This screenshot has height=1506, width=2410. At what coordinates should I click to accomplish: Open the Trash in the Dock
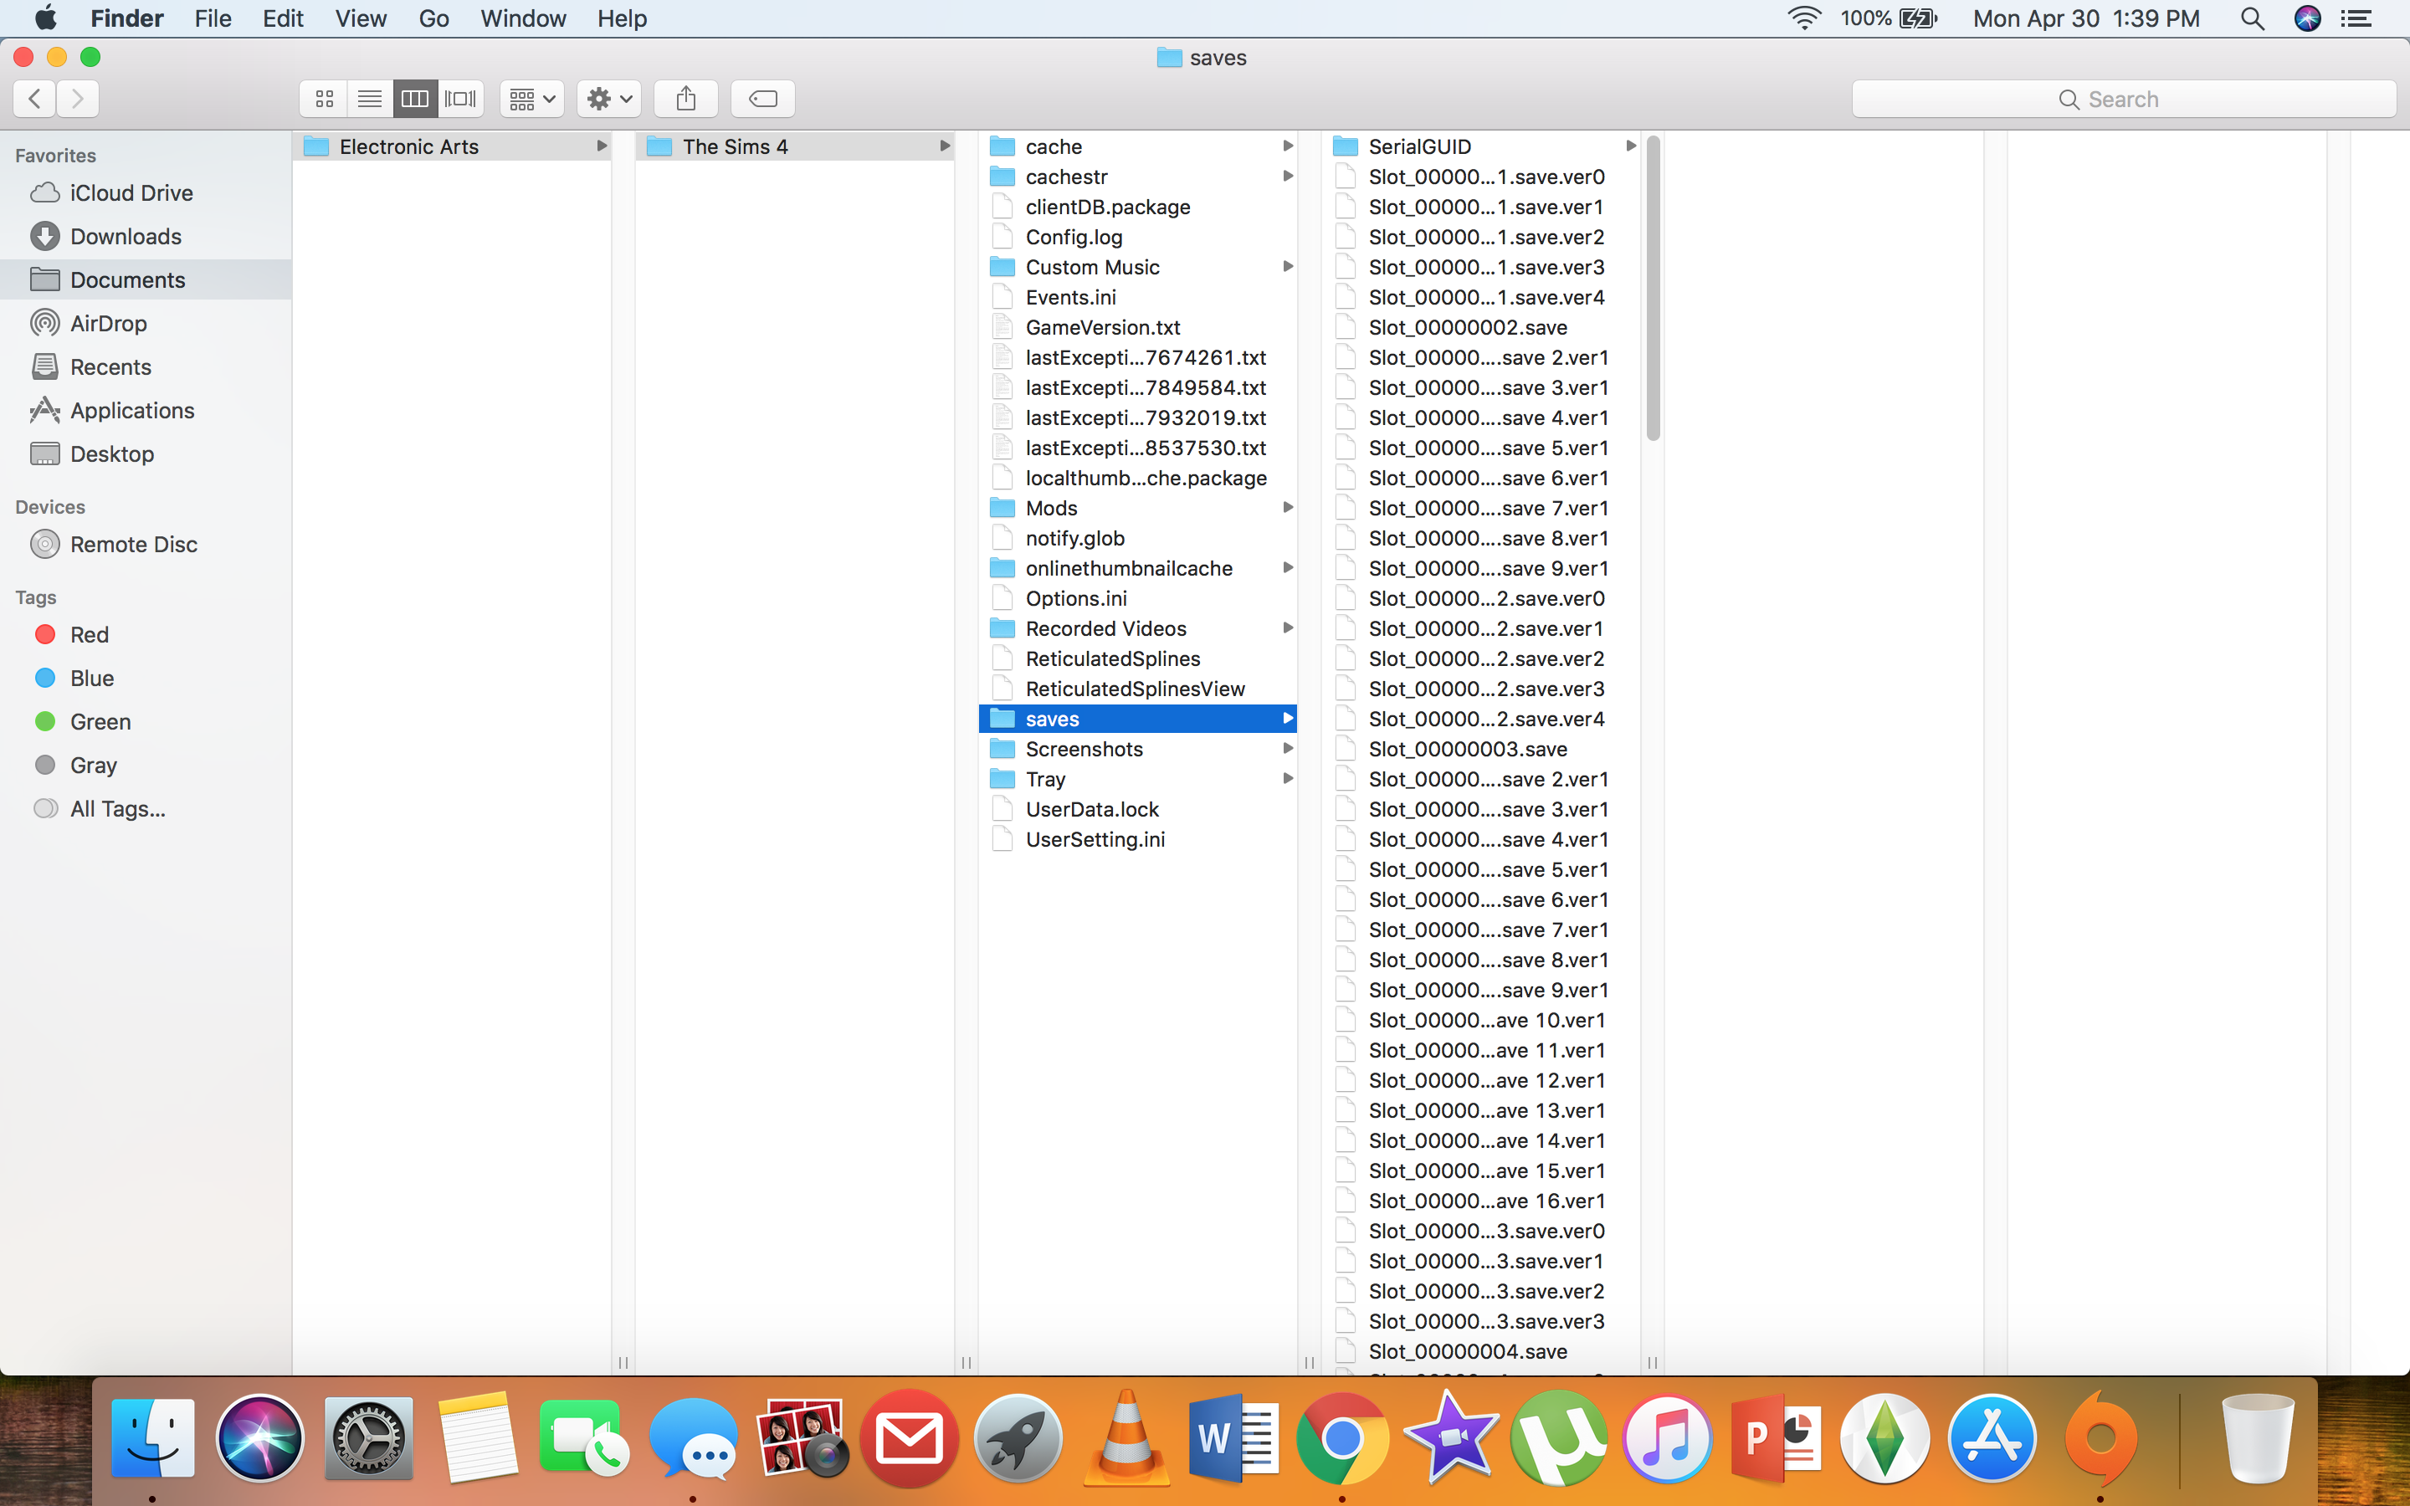[x=2258, y=1439]
